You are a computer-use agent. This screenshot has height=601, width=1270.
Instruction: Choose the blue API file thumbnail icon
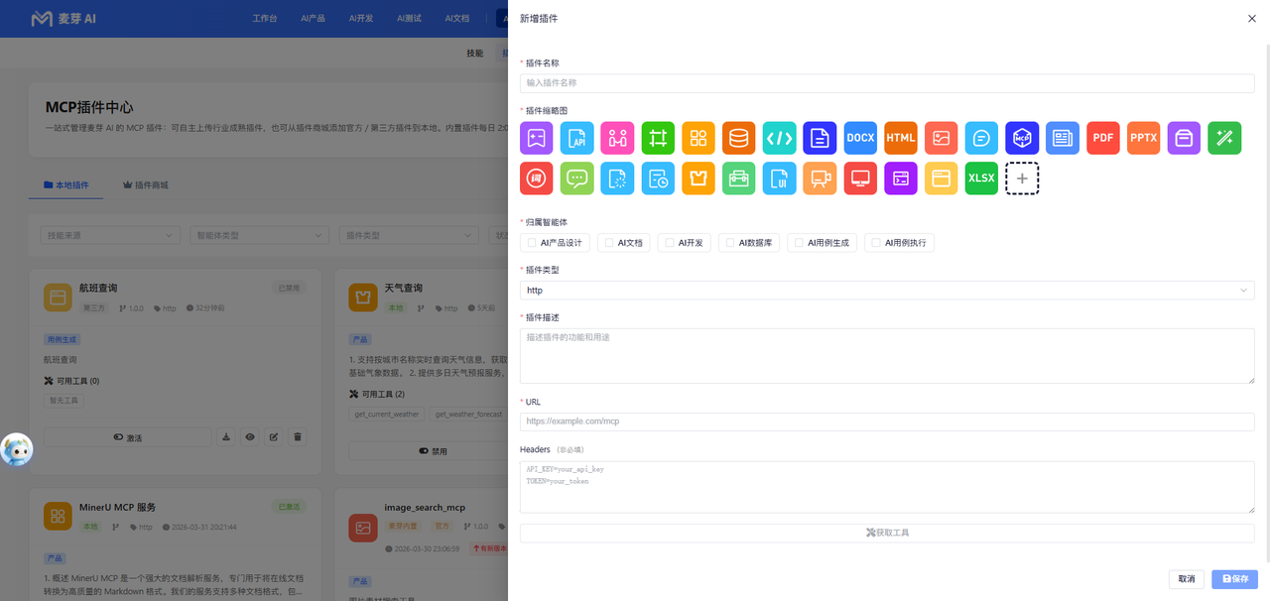(576, 138)
